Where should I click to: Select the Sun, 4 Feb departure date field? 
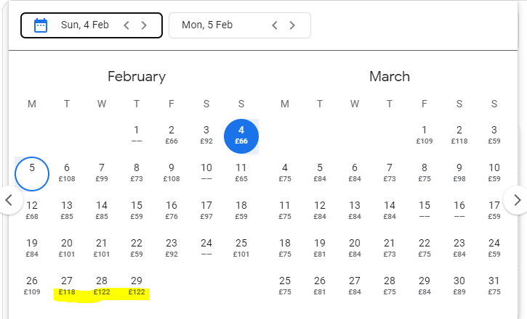click(92, 25)
